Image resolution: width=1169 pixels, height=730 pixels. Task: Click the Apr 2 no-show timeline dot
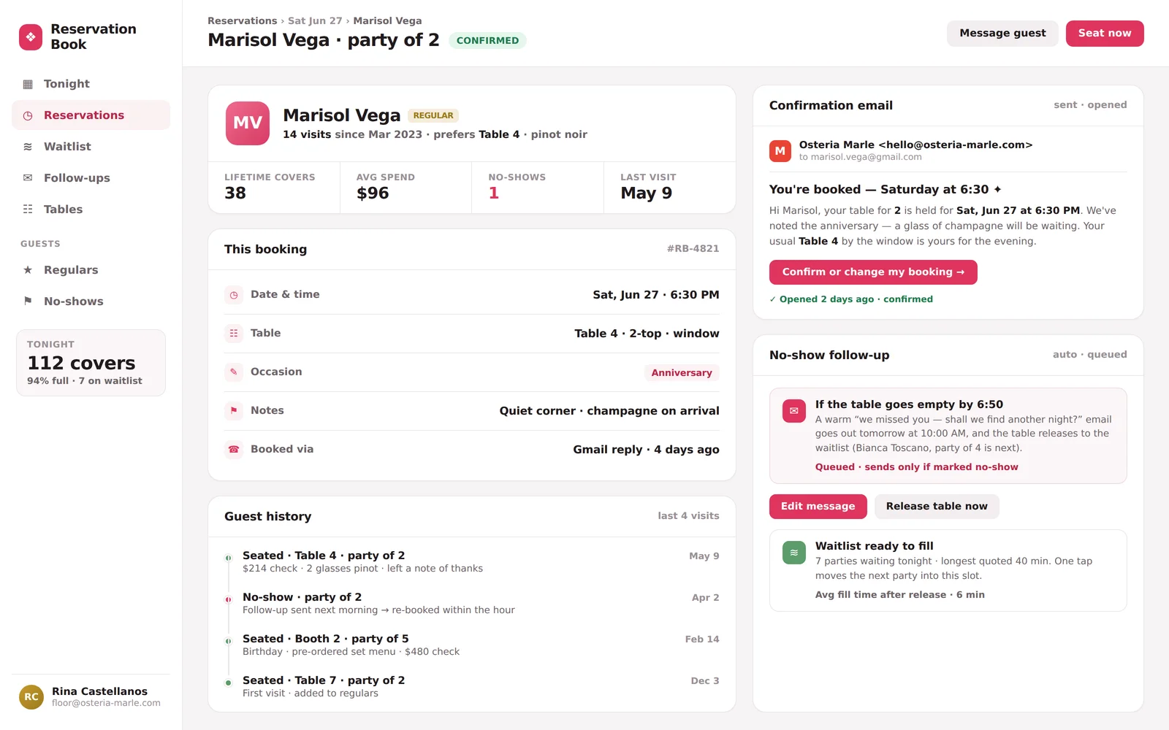(228, 599)
